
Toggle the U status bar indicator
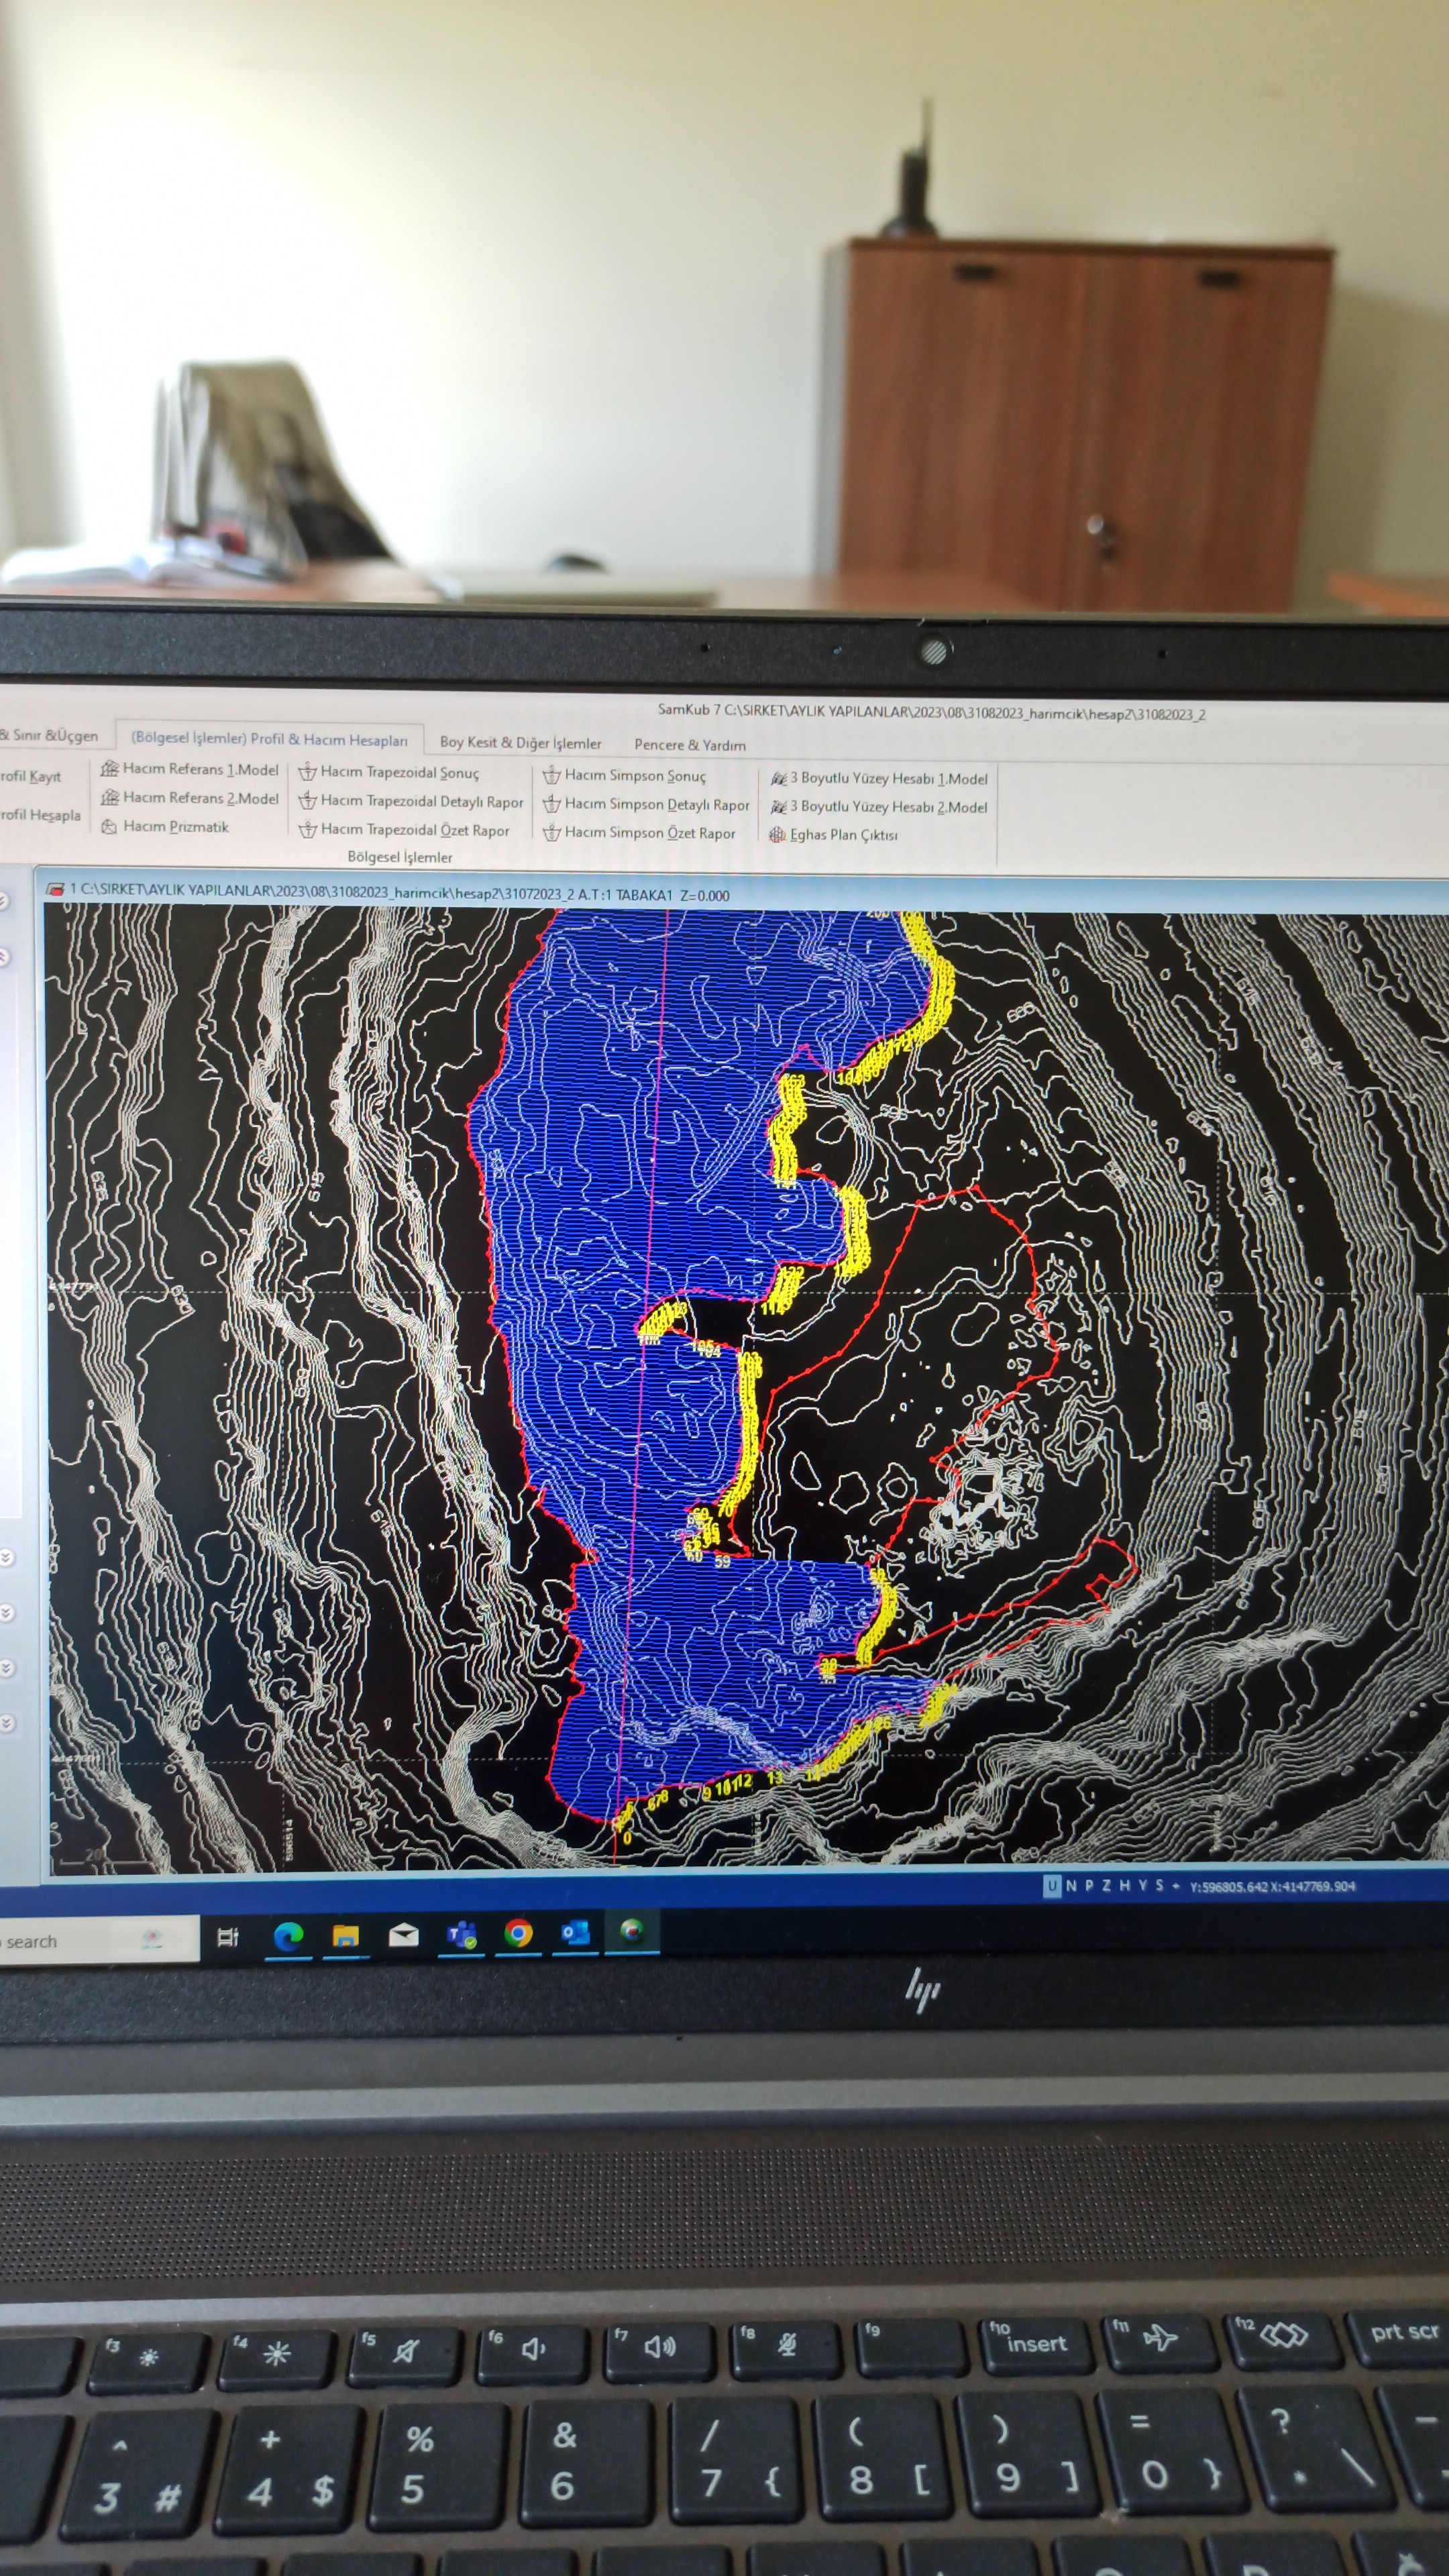[x=1051, y=1886]
